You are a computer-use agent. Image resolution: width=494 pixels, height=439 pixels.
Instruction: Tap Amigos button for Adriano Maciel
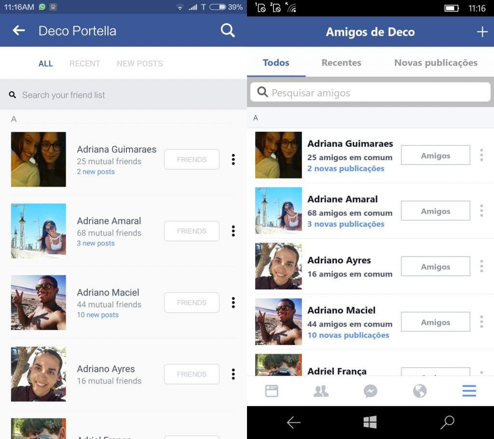click(x=436, y=322)
